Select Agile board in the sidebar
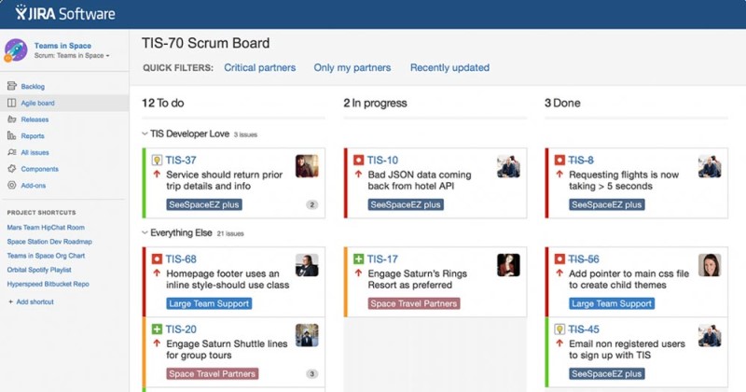The height and width of the screenshot is (392, 746). [x=37, y=103]
